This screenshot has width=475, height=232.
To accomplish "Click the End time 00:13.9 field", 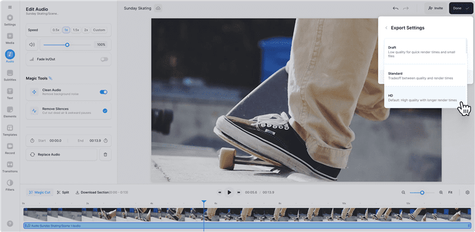I will coord(95,141).
